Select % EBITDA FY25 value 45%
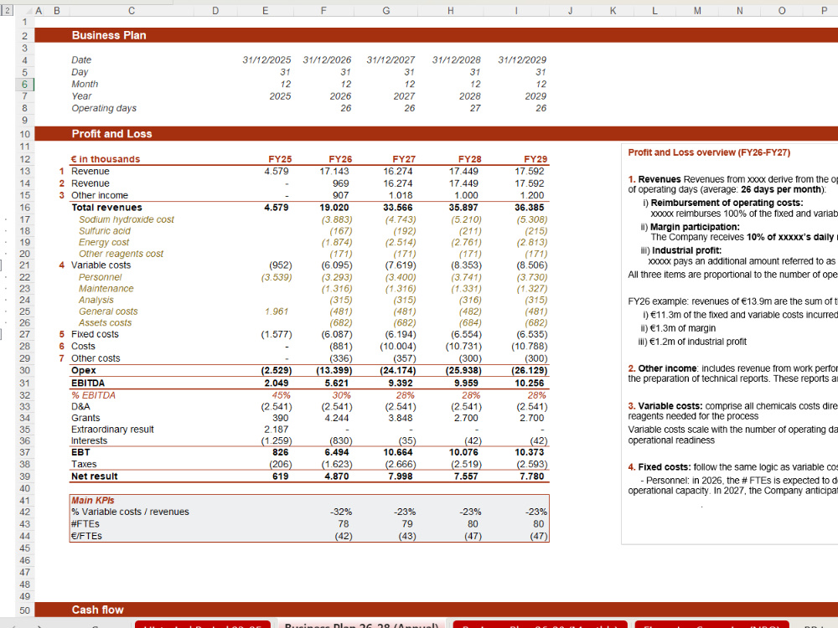 [281, 396]
